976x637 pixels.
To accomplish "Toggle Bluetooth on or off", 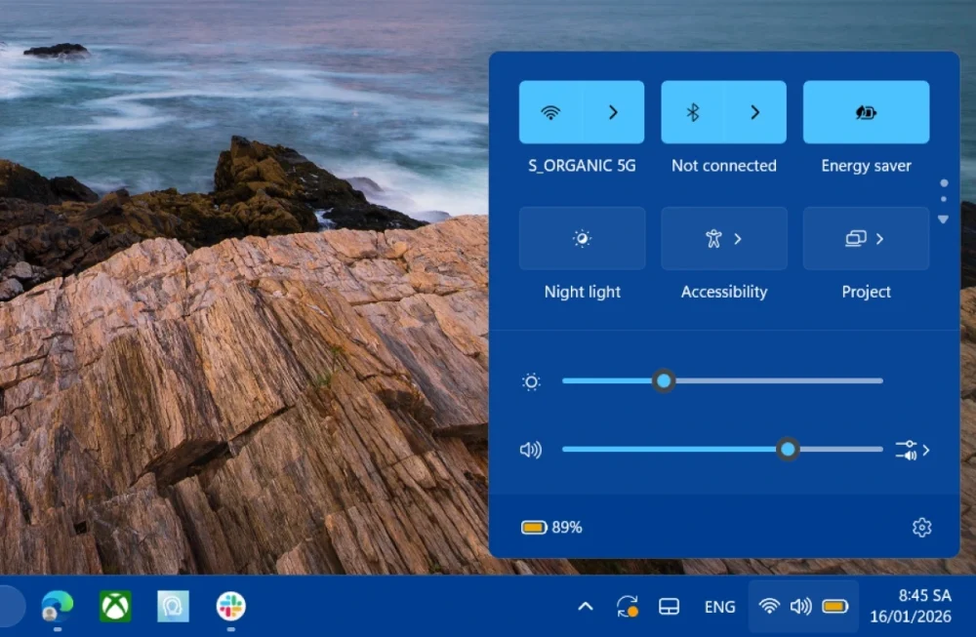I will pos(692,112).
